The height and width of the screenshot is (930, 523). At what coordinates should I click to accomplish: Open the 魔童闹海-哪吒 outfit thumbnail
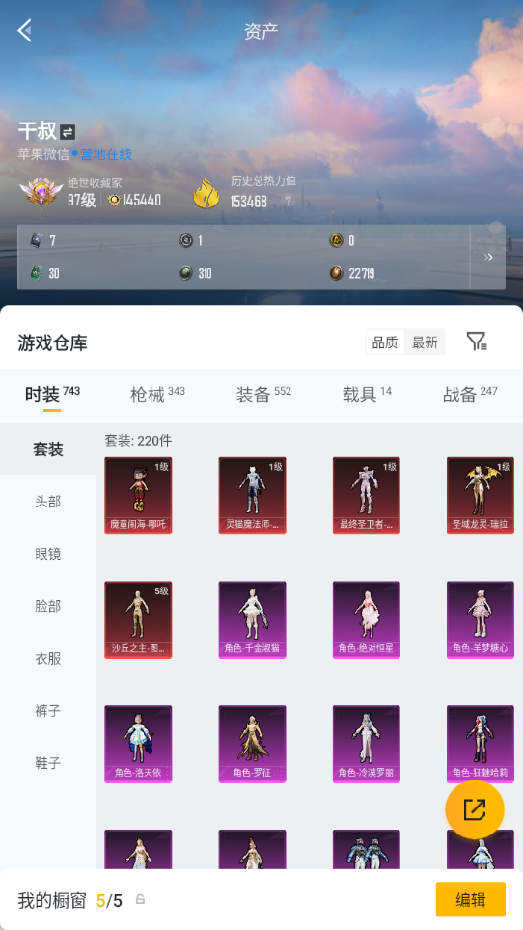138,495
